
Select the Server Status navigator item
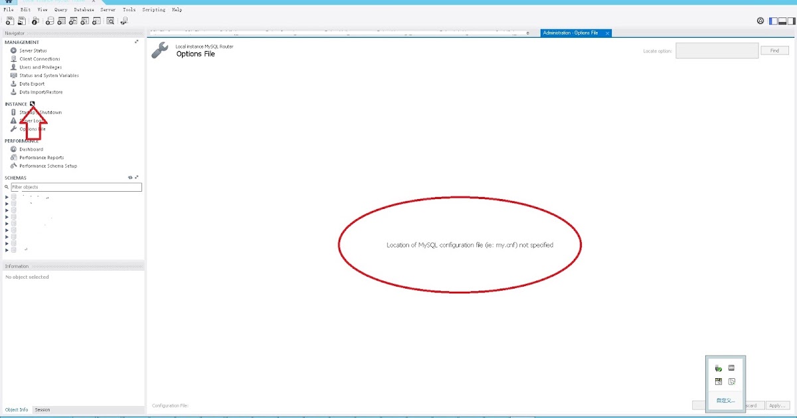(32, 50)
